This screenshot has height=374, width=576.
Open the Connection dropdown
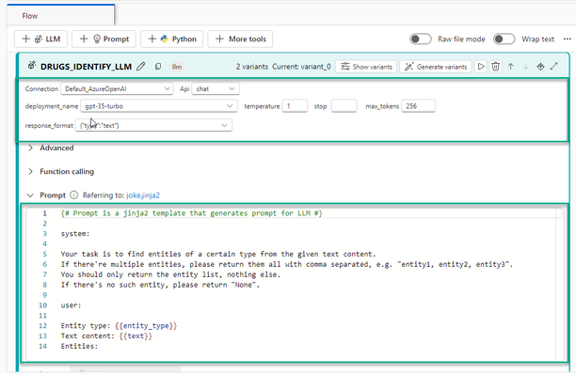[117, 88]
